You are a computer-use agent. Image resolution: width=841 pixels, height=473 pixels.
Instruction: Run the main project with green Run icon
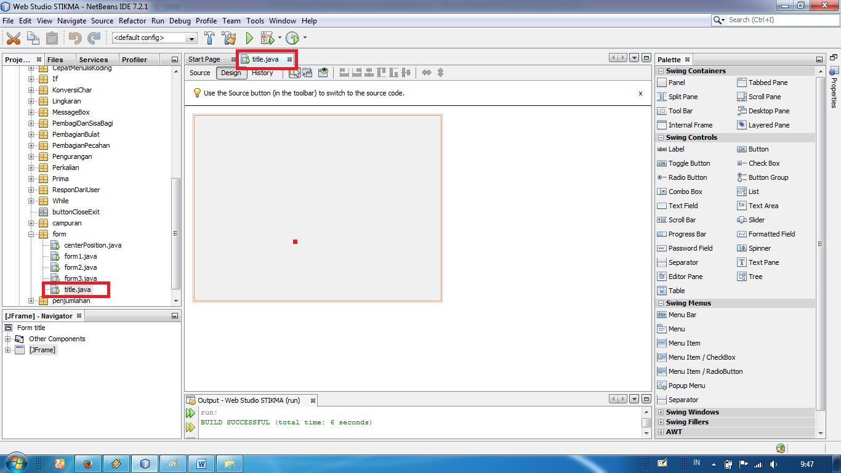tap(249, 38)
